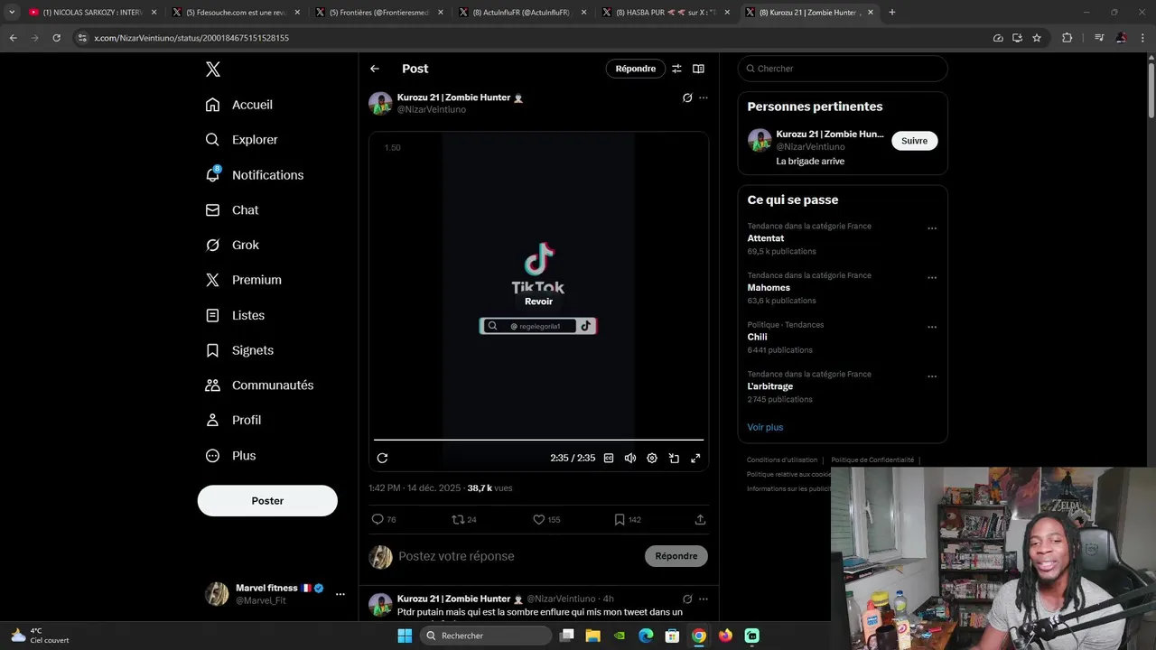This screenshot has width=1156, height=650.
Task: Open reply sorting filter icon
Action: [676, 69]
